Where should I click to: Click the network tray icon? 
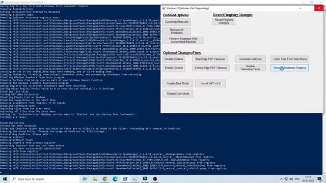[x=286, y=179]
